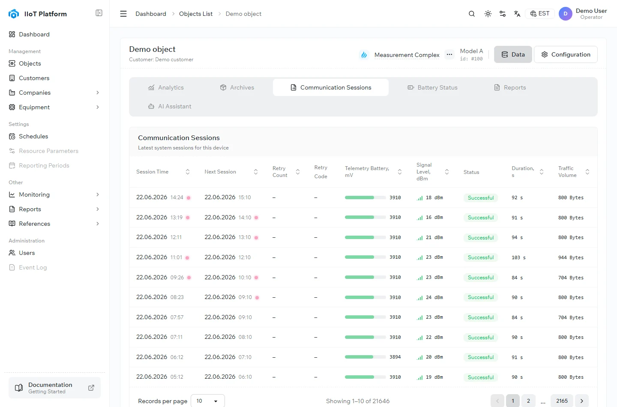The image size is (617, 407).
Task: Click the Measurement Complex flame icon
Action: click(x=364, y=55)
